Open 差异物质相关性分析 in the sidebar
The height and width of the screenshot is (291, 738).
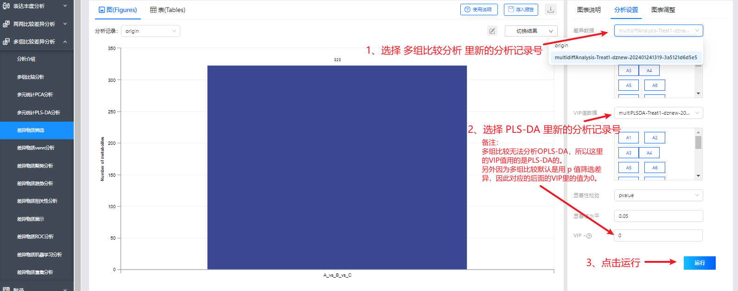click(x=37, y=201)
